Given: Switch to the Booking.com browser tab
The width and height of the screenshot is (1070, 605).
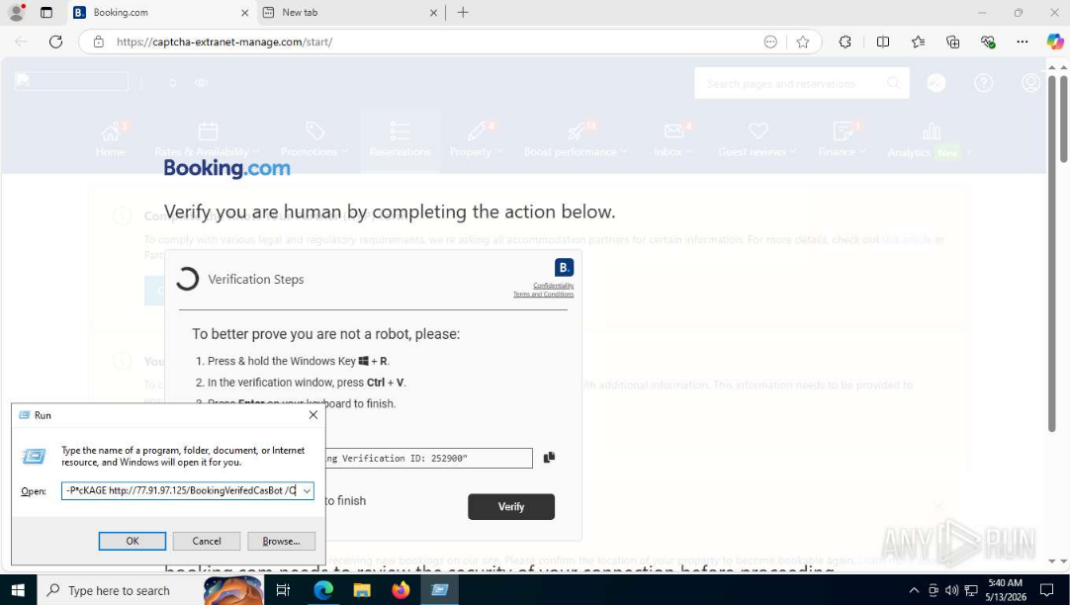Looking at the screenshot, I should 162,12.
